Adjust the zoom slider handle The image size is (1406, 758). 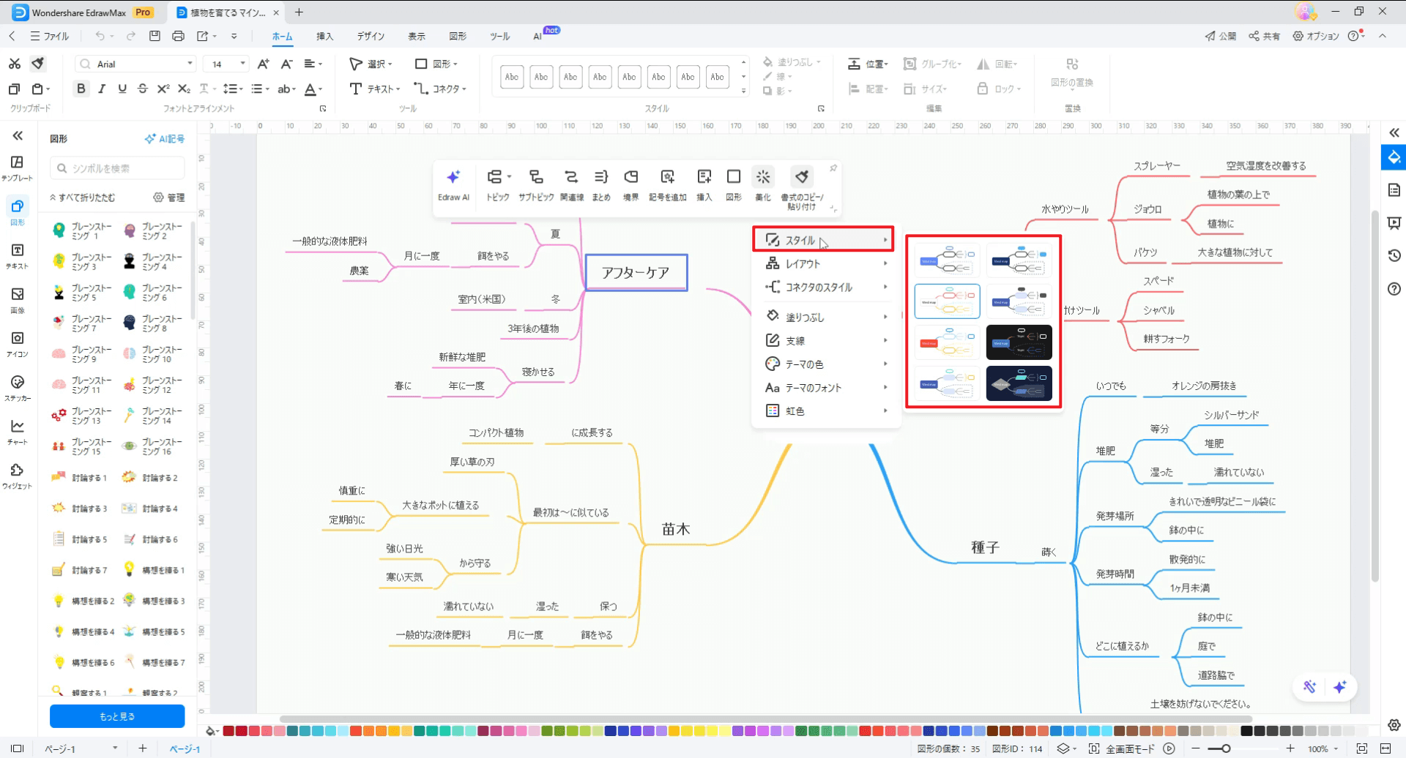coord(1226,748)
